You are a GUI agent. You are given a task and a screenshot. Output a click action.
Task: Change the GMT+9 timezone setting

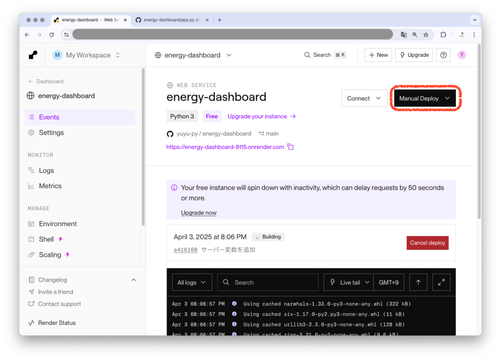click(389, 282)
